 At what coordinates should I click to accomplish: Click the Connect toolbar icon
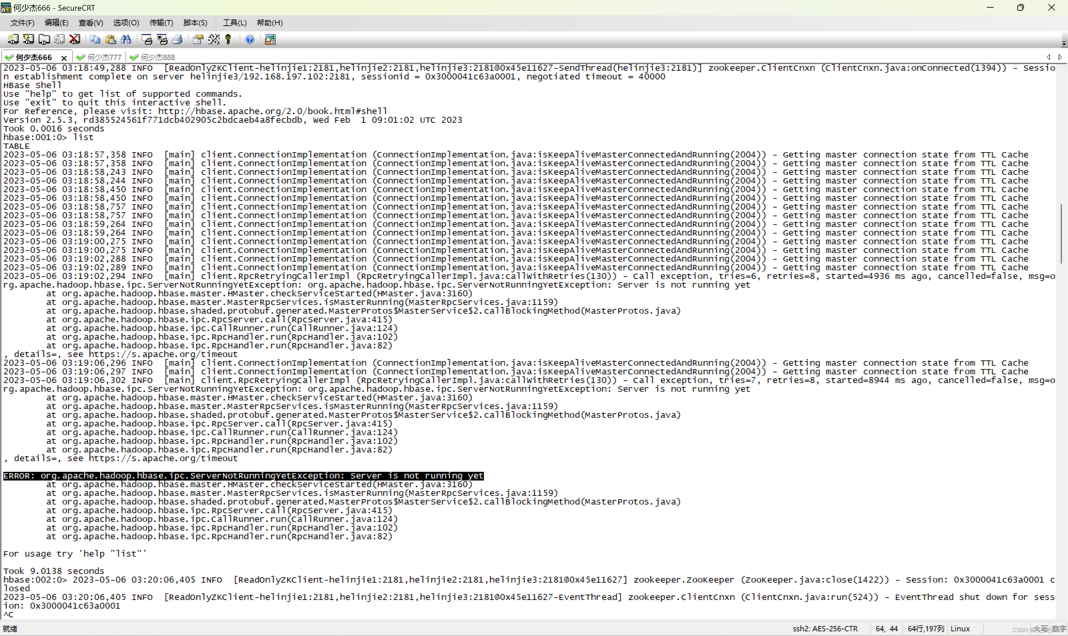(x=13, y=39)
